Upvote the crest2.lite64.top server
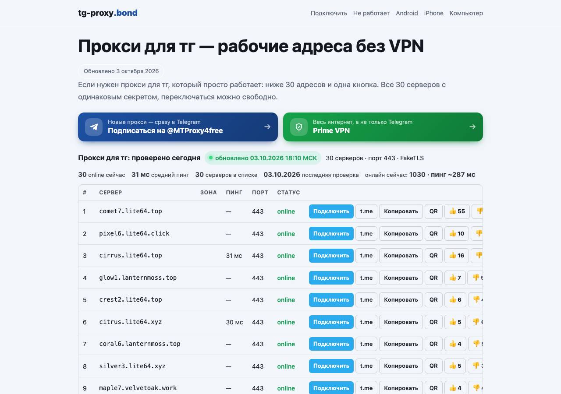Viewport: 561px width, 394px height. point(455,300)
